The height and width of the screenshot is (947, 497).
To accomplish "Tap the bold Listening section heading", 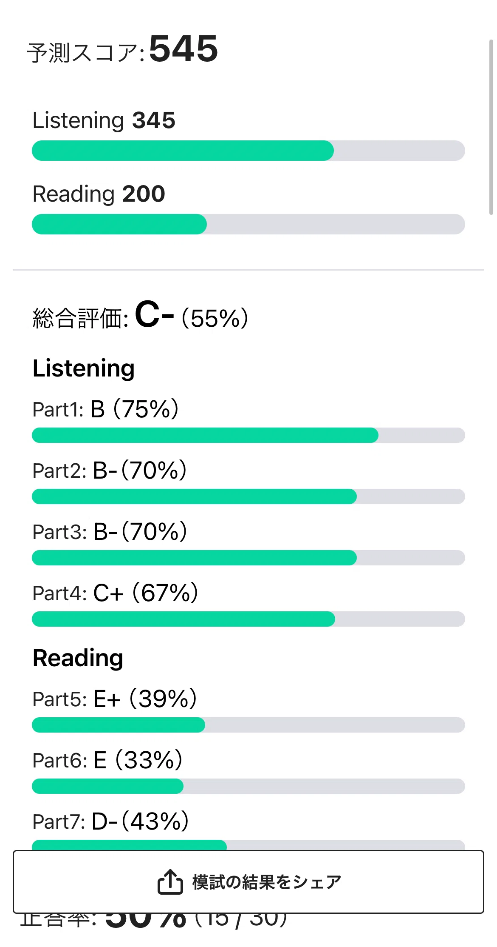I will coord(84,368).
